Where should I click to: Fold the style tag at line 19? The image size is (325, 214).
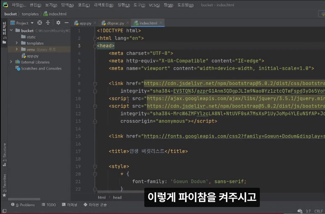tap(95, 166)
